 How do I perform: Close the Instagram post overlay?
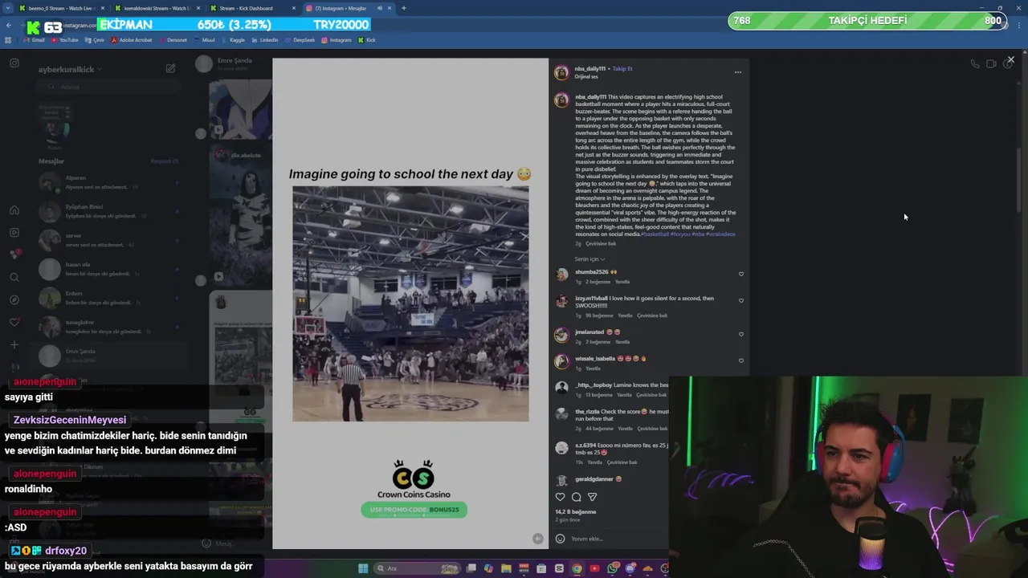click(1010, 59)
